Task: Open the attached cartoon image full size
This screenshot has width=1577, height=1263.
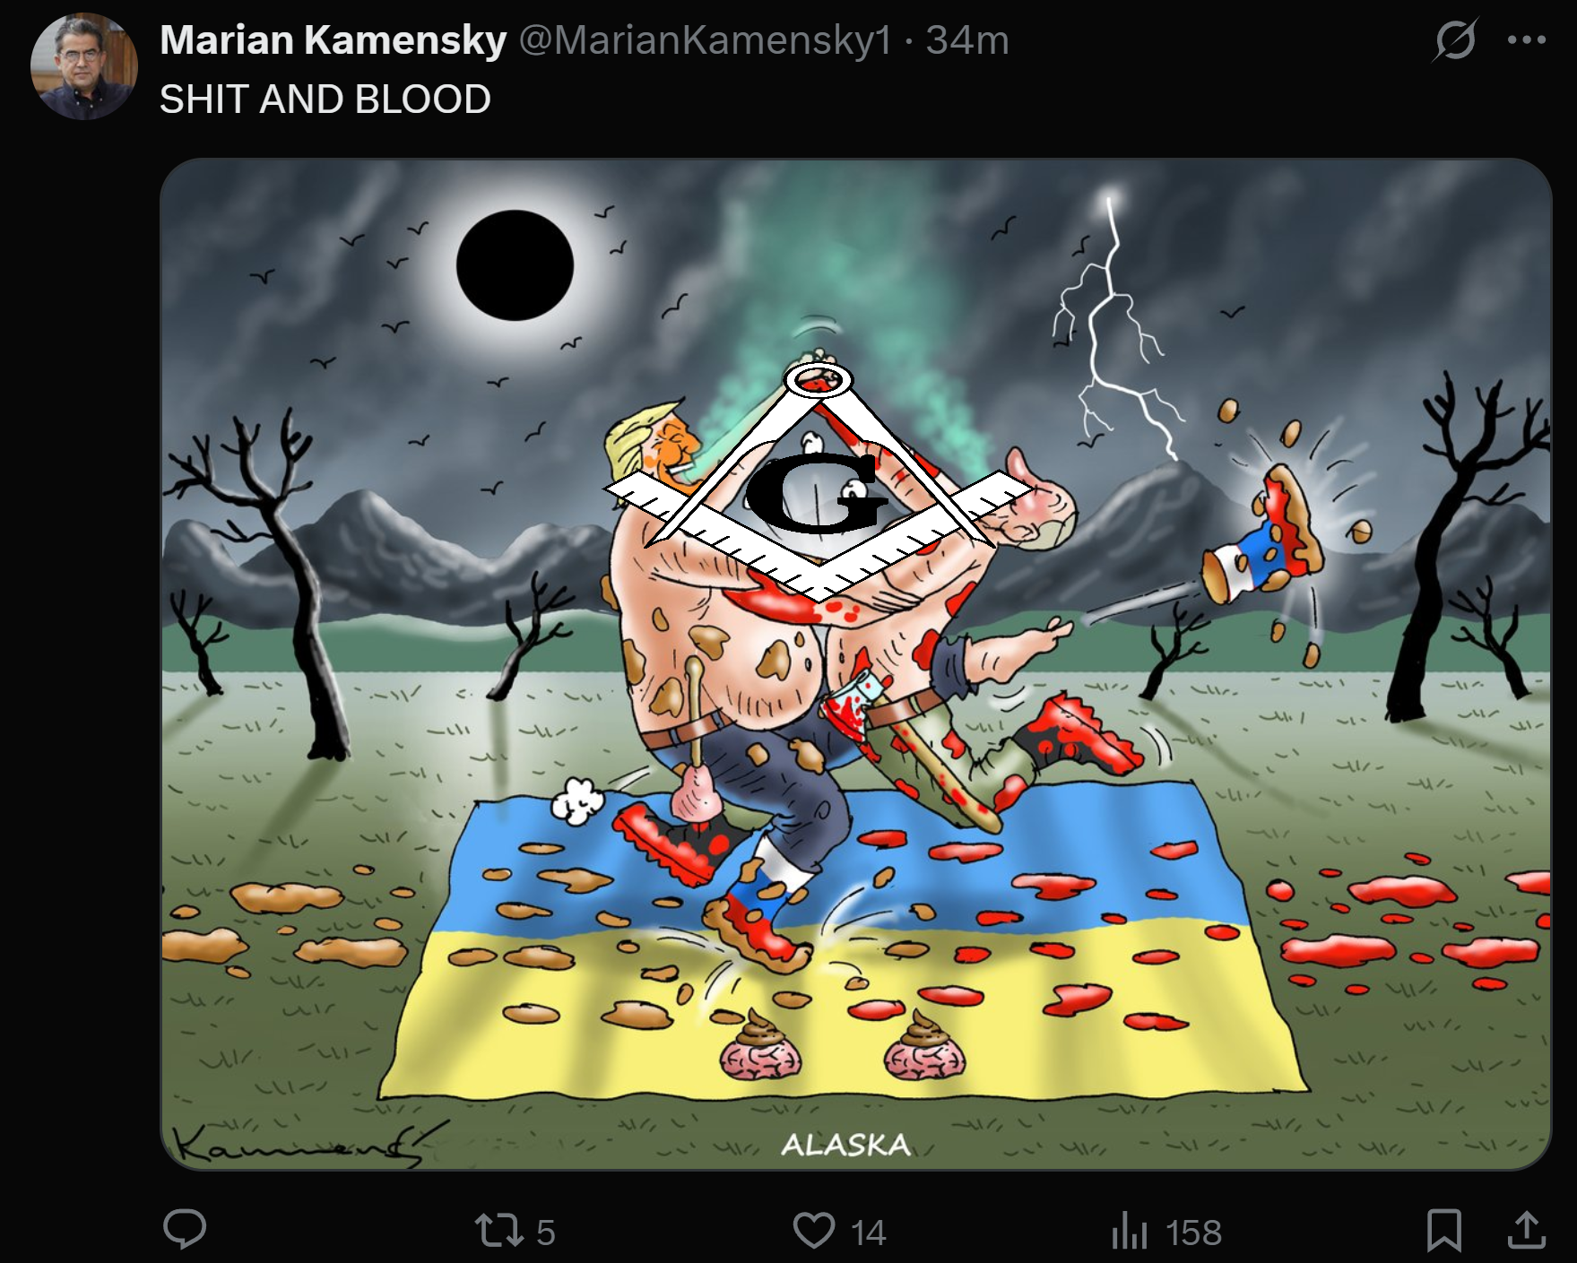Action: pos(855,664)
